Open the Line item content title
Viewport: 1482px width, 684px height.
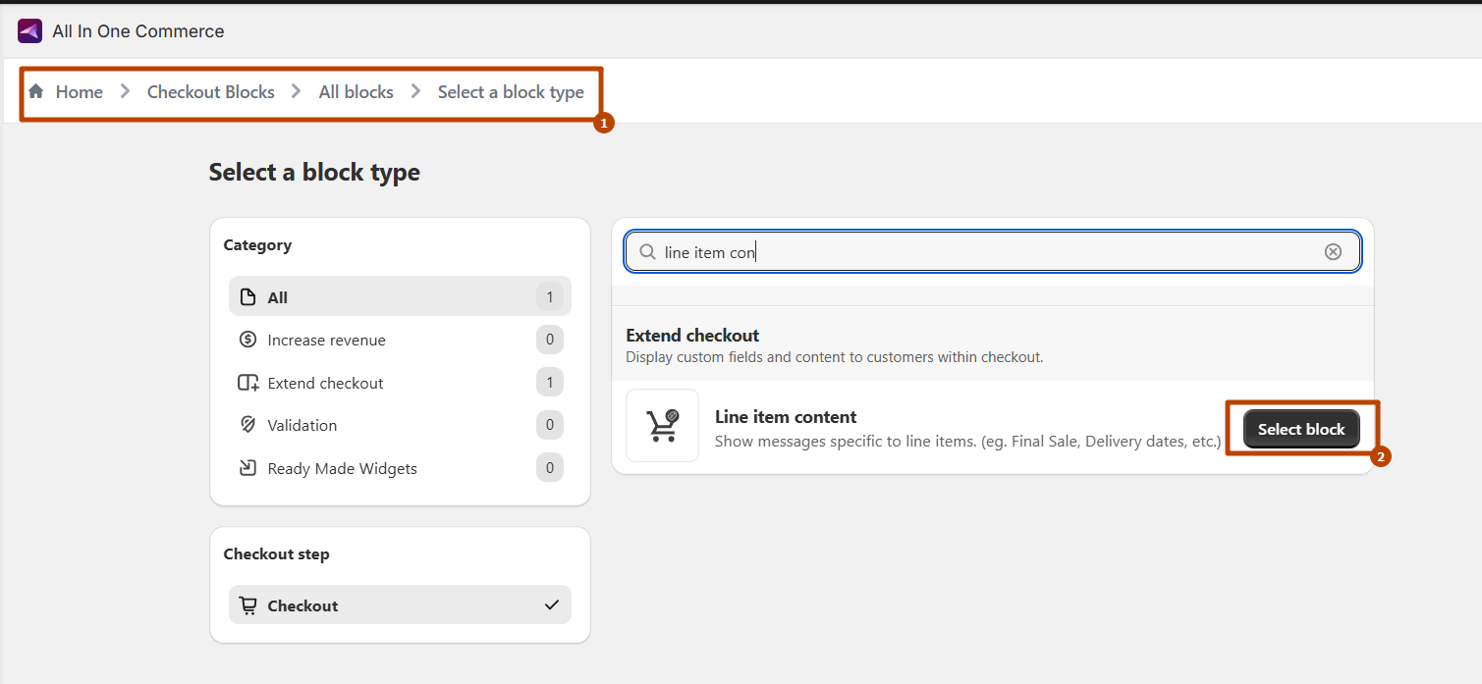point(786,417)
